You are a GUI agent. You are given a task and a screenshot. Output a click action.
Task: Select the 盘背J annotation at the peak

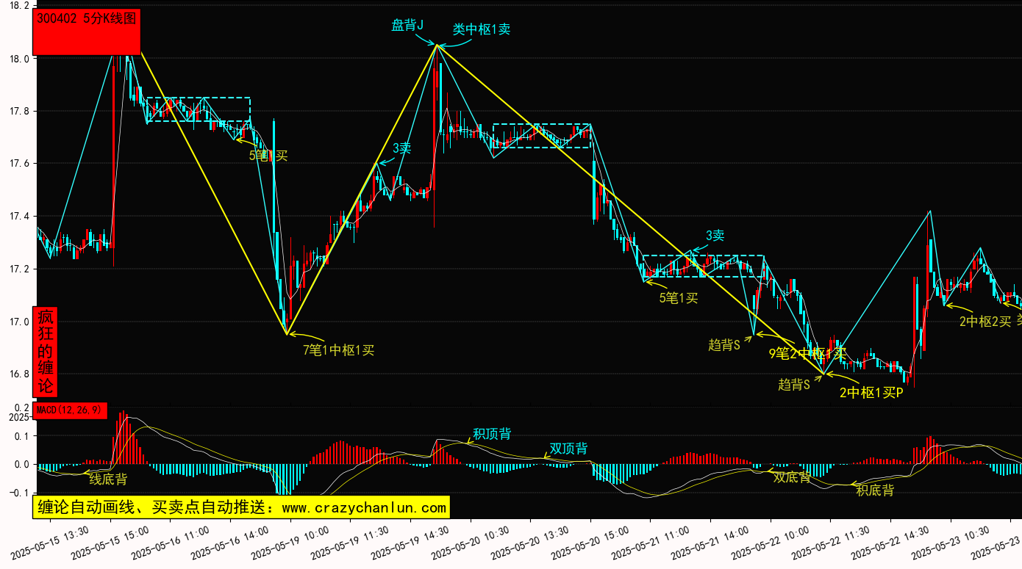point(407,26)
